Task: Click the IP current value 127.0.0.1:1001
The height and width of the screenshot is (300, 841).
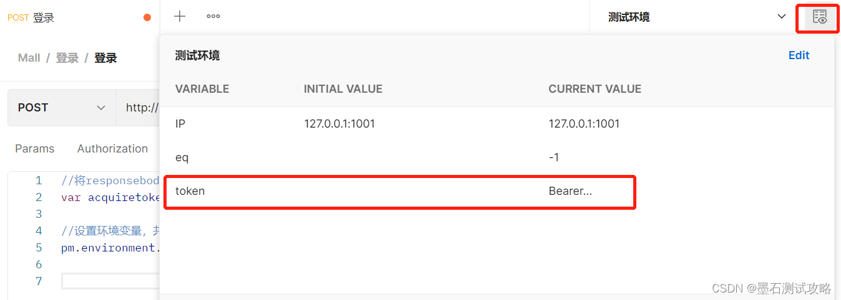Action: click(584, 124)
